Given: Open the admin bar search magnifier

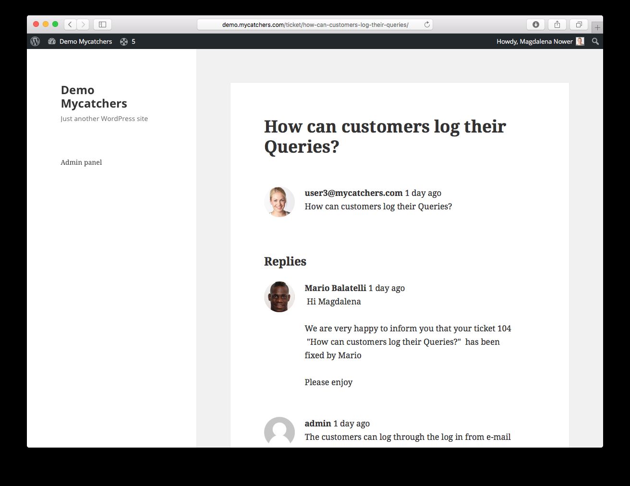Looking at the screenshot, I should click(x=595, y=41).
